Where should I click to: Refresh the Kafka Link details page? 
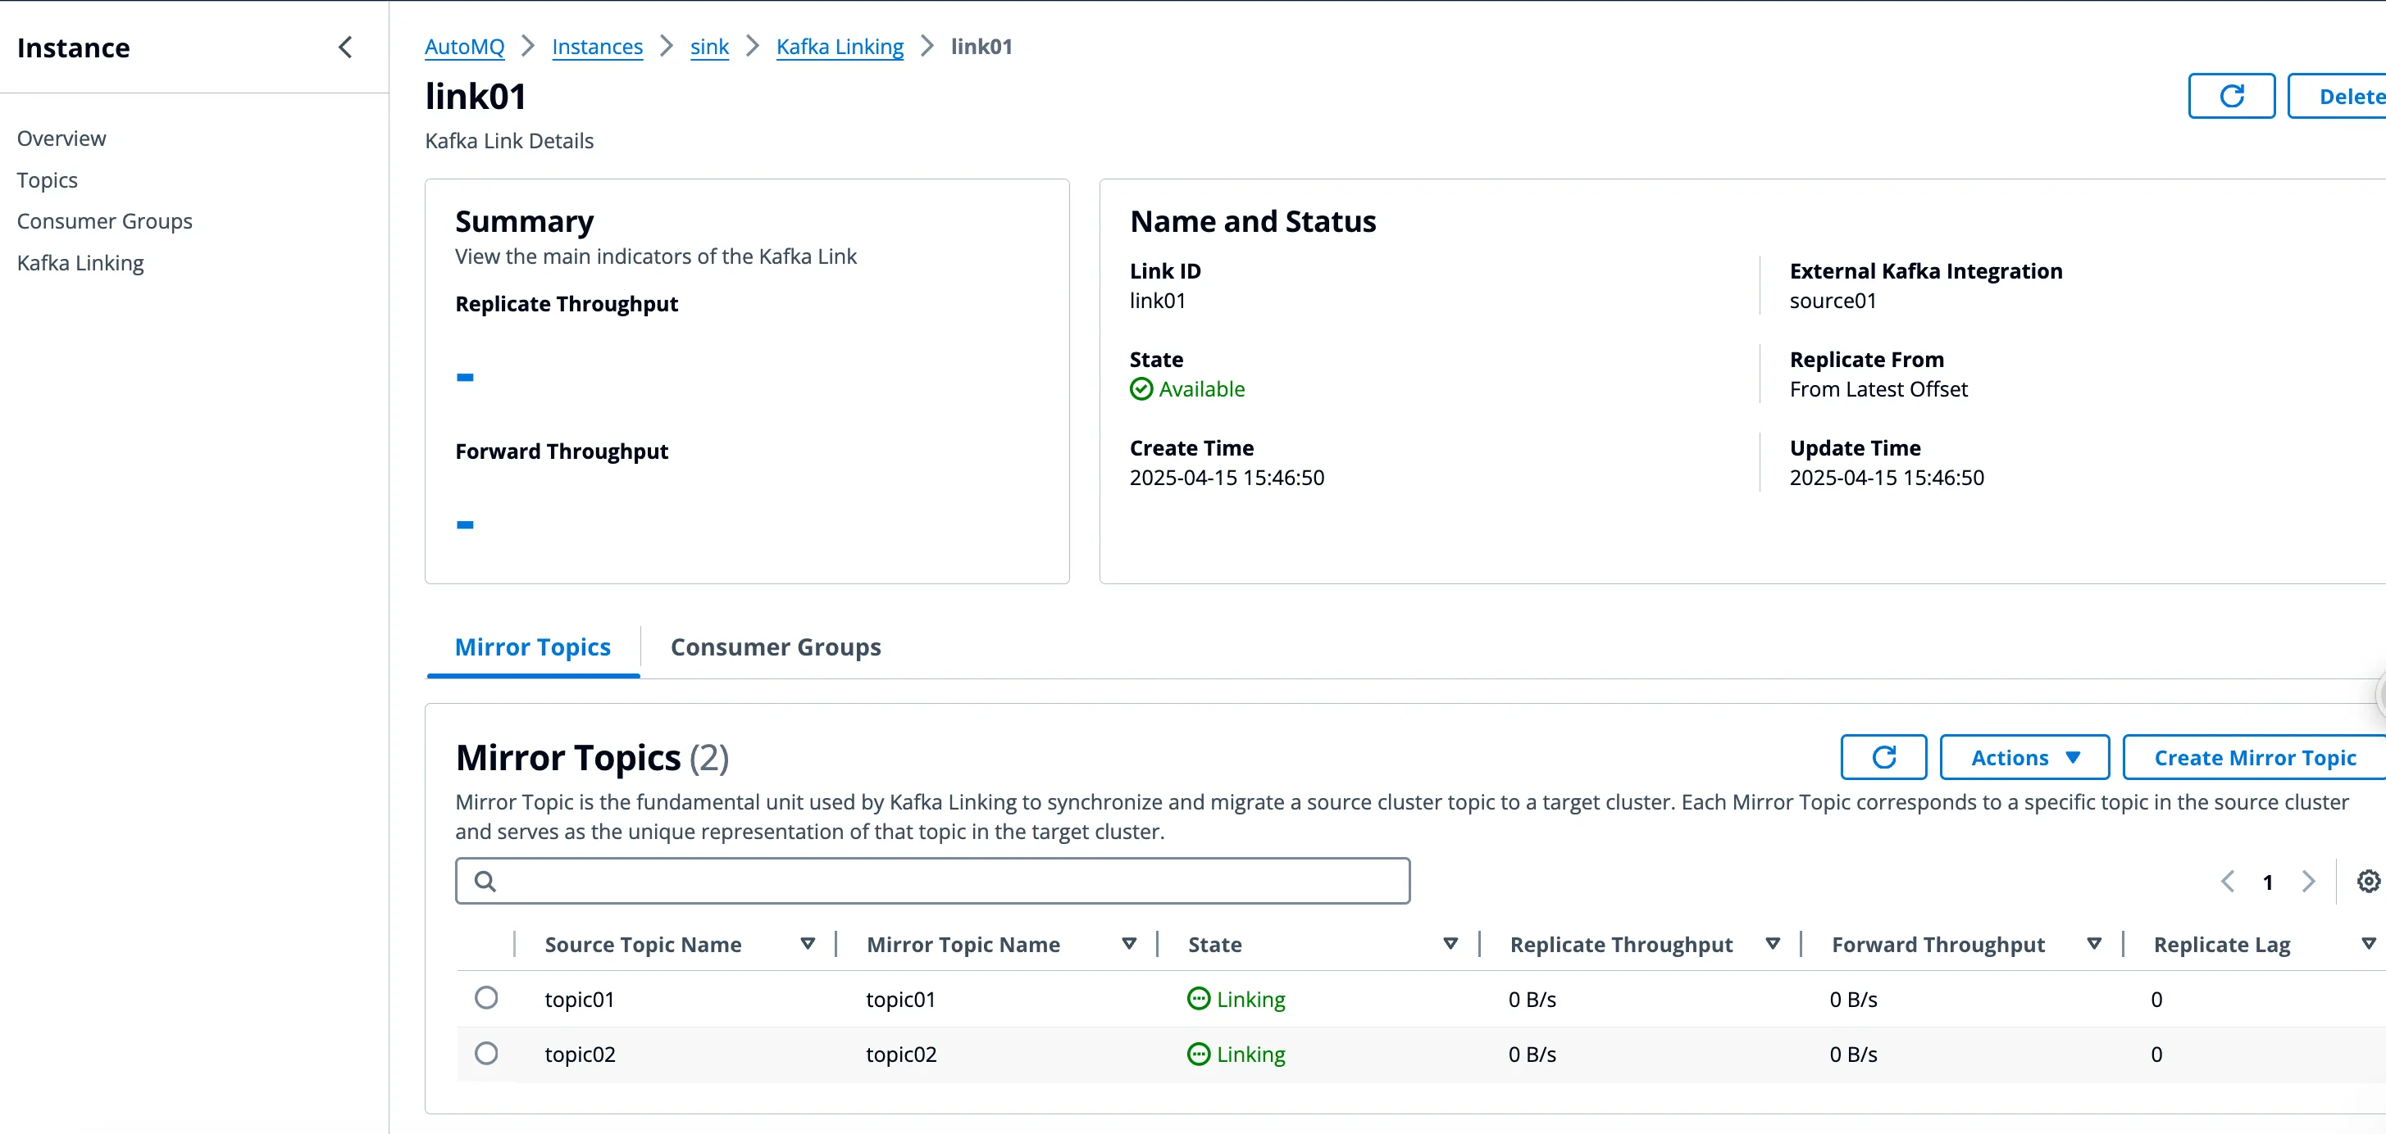coord(2229,95)
